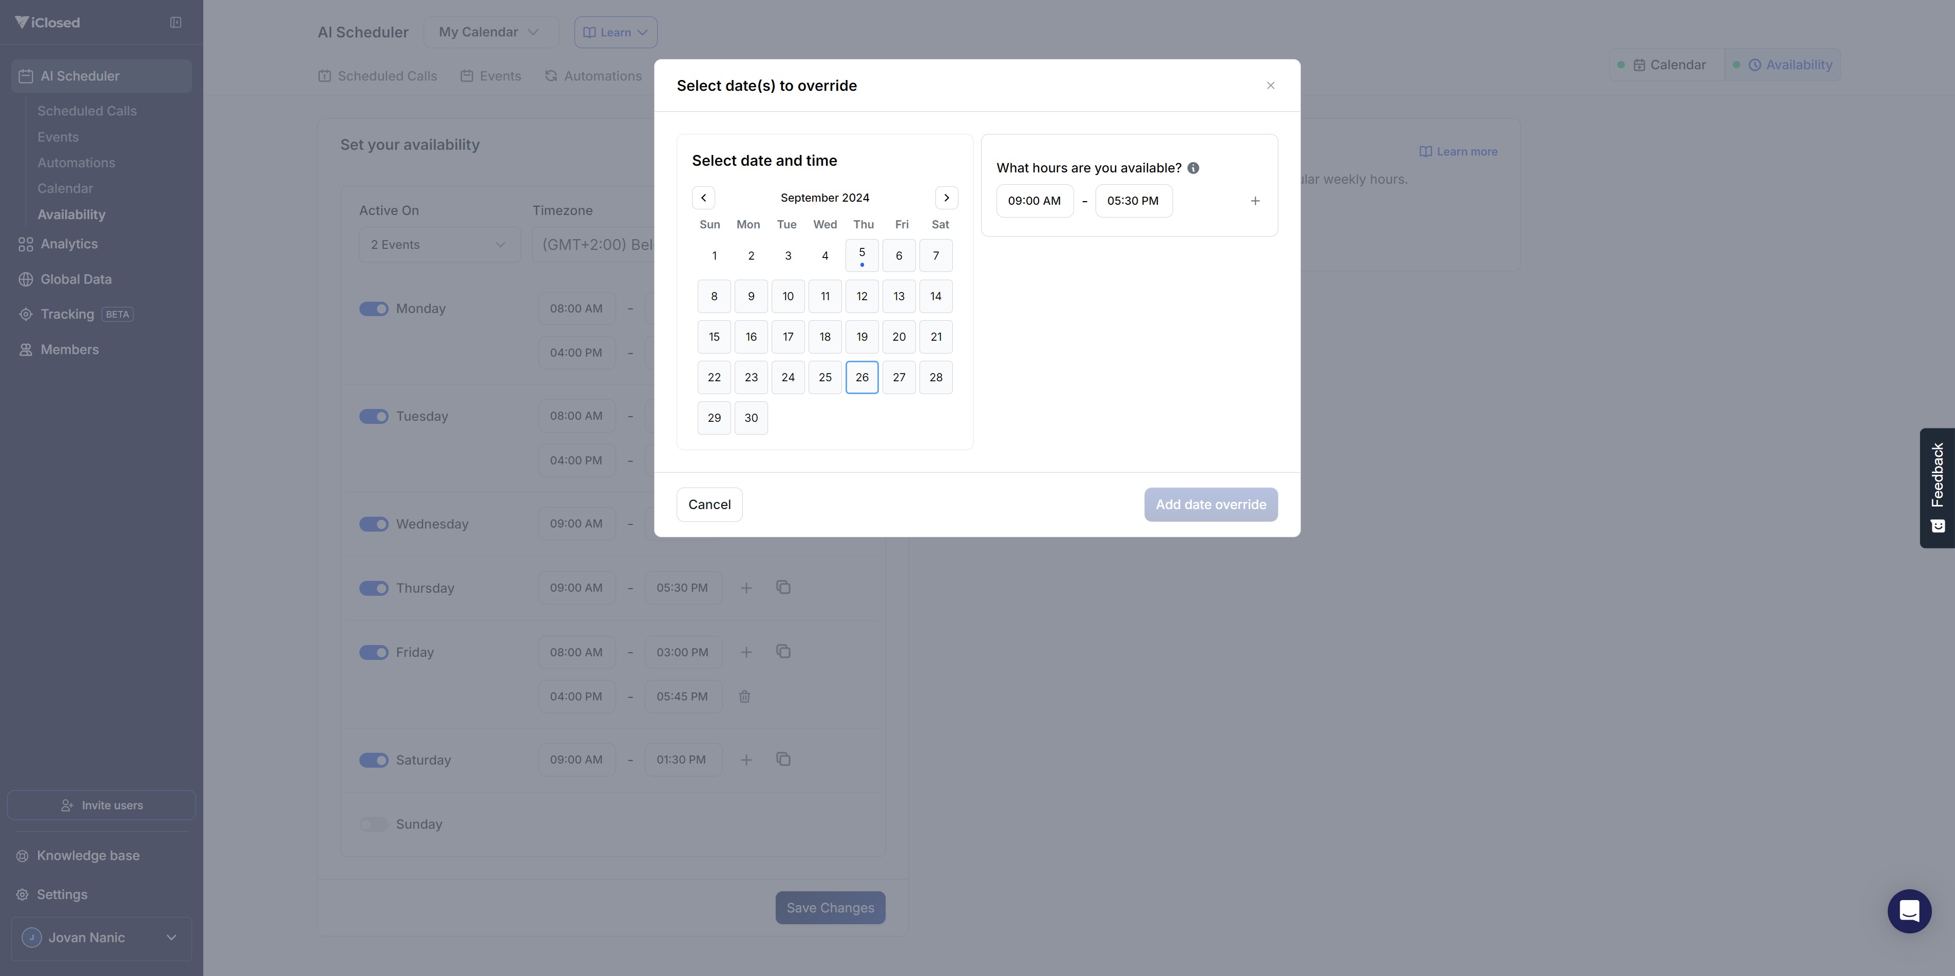Copy Thursday hours with duplicate icon

point(783,588)
